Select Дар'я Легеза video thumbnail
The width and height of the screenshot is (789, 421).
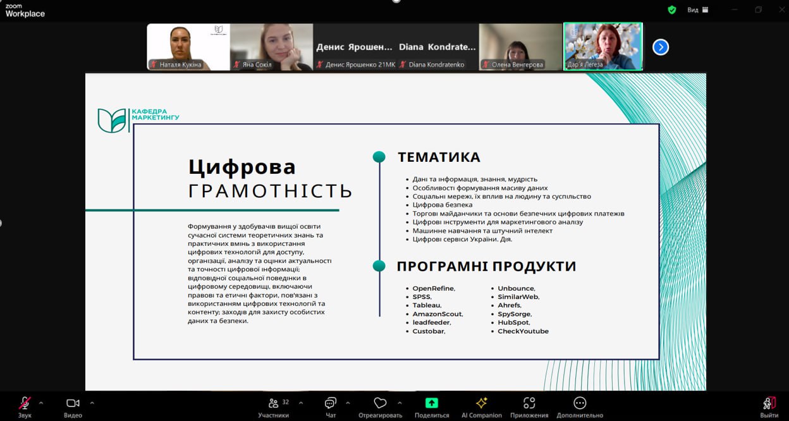pyautogui.click(x=603, y=47)
